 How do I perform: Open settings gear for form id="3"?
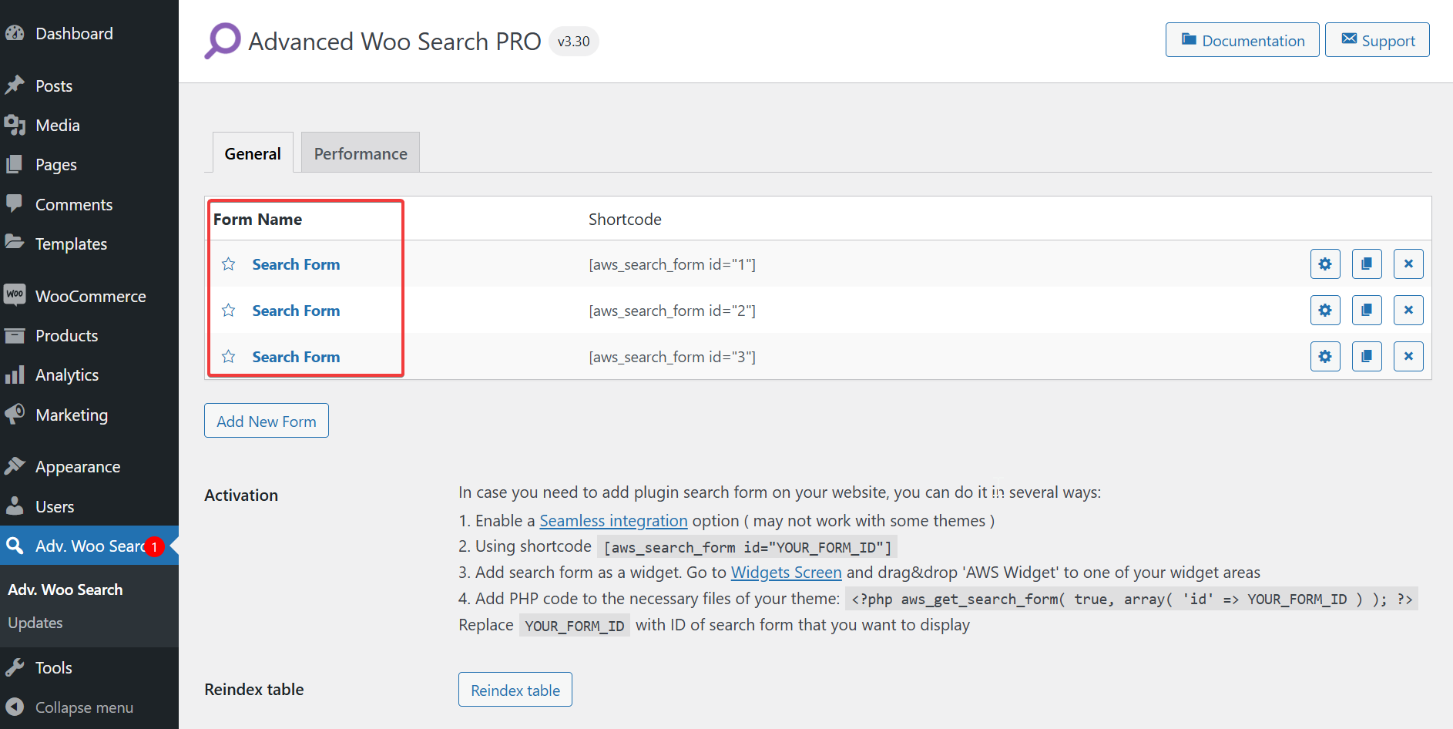[1325, 357]
